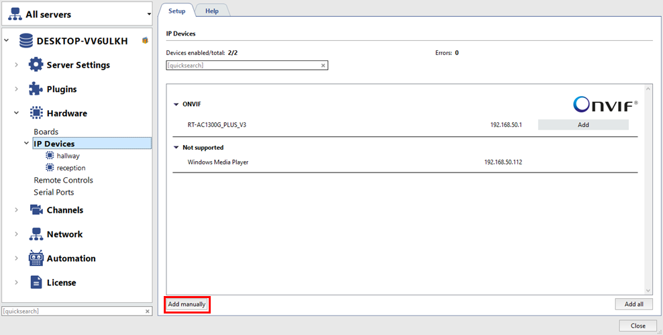Select the hallway device in tree
The image size is (663, 335).
point(68,156)
